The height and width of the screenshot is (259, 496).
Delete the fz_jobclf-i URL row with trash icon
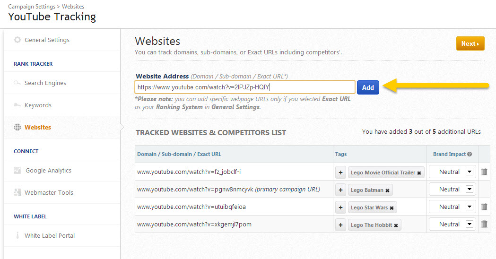click(x=484, y=172)
